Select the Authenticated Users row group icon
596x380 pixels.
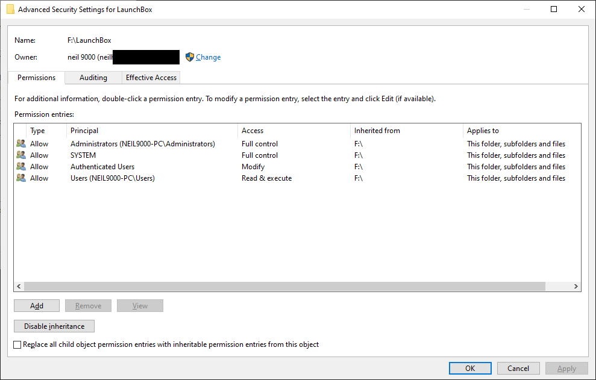pyautogui.click(x=21, y=166)
